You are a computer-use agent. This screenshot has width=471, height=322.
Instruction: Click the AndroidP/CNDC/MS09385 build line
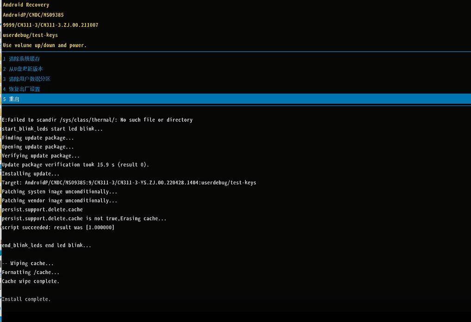pos(33,15)
